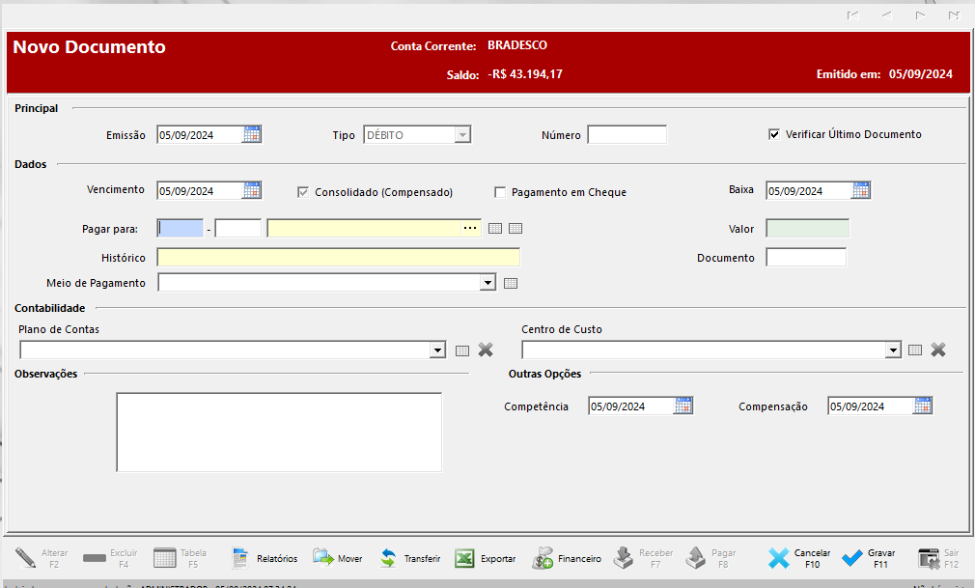975x588 pixels.
Task: Expand Centro de Custo dropdown
Action: pyautogui.click(x=894, y=350)
